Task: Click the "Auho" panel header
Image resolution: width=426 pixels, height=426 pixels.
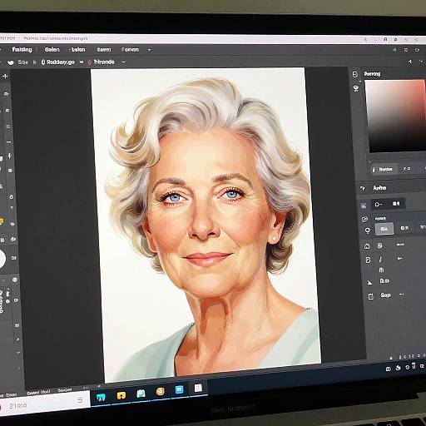Action: tap(379, 188)
